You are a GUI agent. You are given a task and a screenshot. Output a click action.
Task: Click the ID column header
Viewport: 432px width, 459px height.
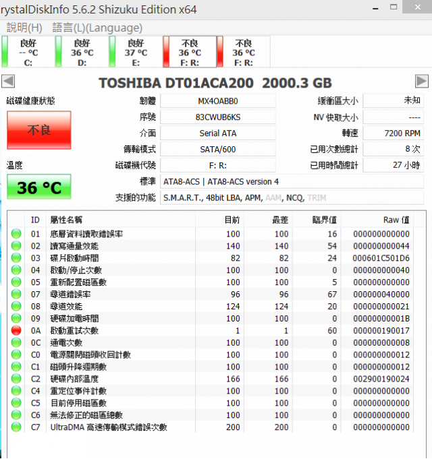coord(35,220)
